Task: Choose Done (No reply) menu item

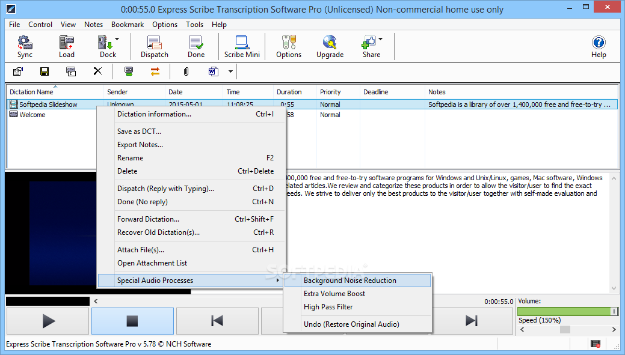Action: tap(192, 201)
